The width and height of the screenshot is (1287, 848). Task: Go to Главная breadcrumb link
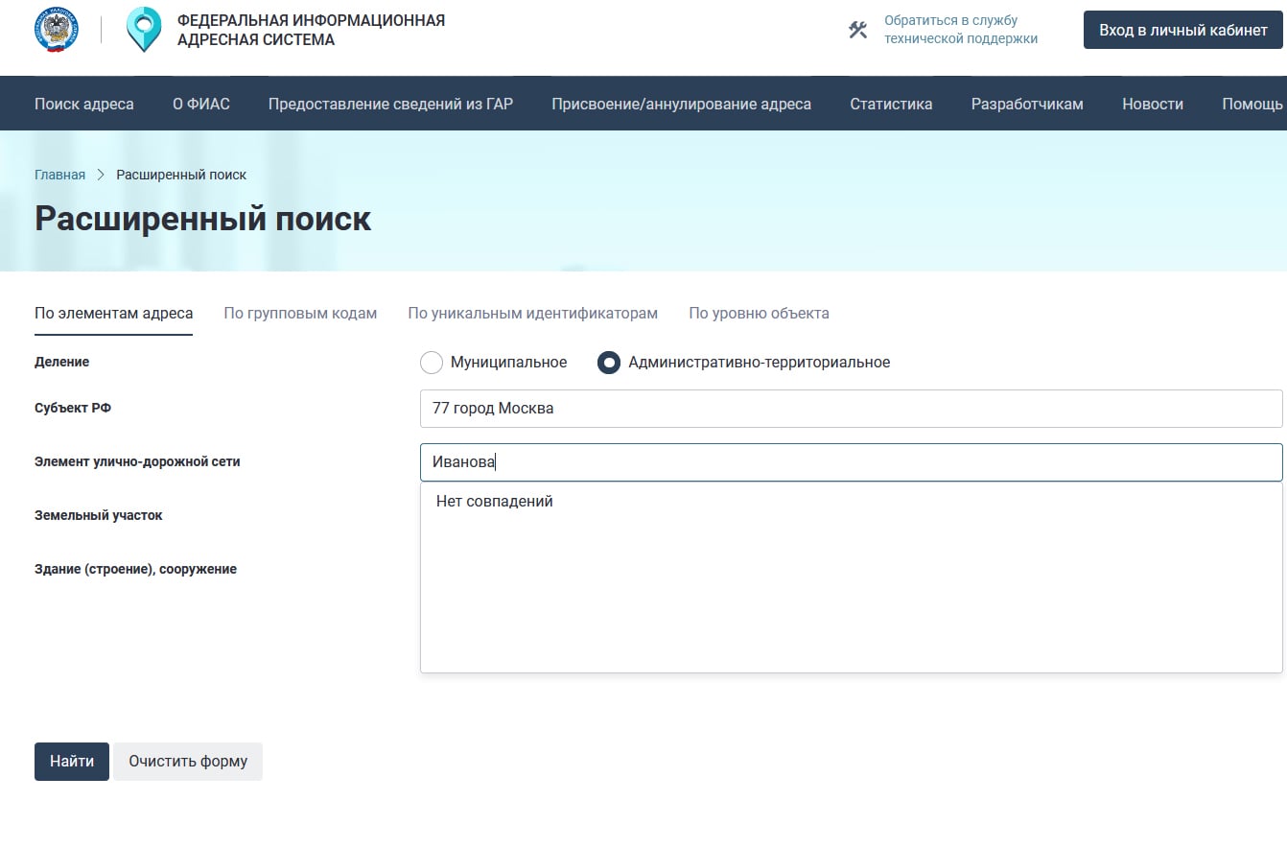(x=59, y=175)
